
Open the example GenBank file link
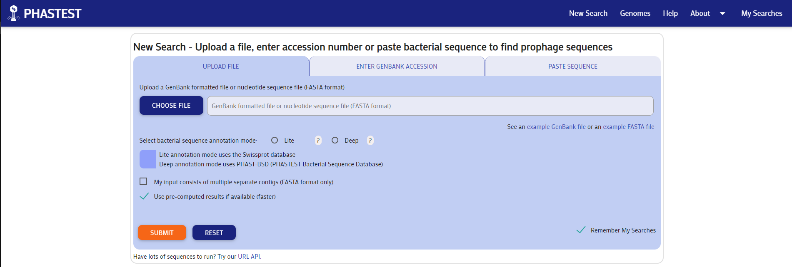point(556,127)
